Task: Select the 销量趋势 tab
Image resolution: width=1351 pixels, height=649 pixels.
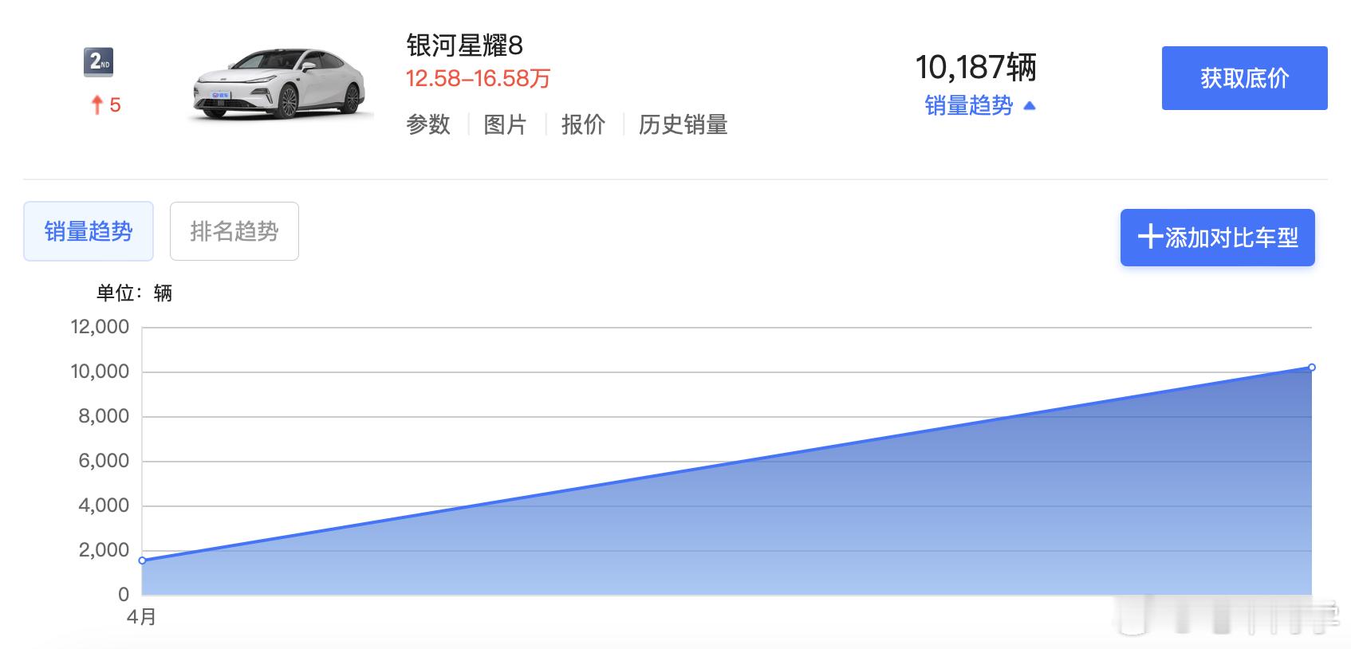Action: 89,231
